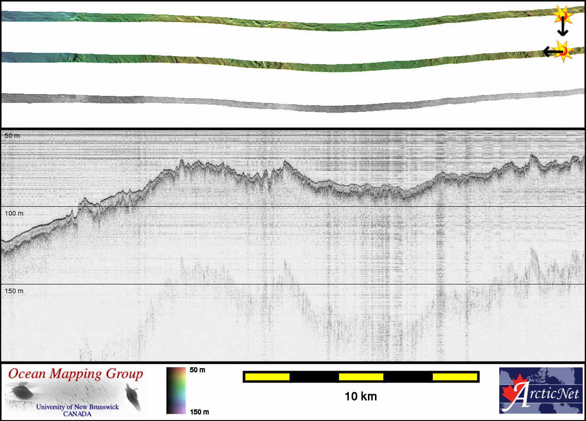The image size is (586, 421).
Task: Click University of New Brunswick text
Action: [x=77, y=407]
